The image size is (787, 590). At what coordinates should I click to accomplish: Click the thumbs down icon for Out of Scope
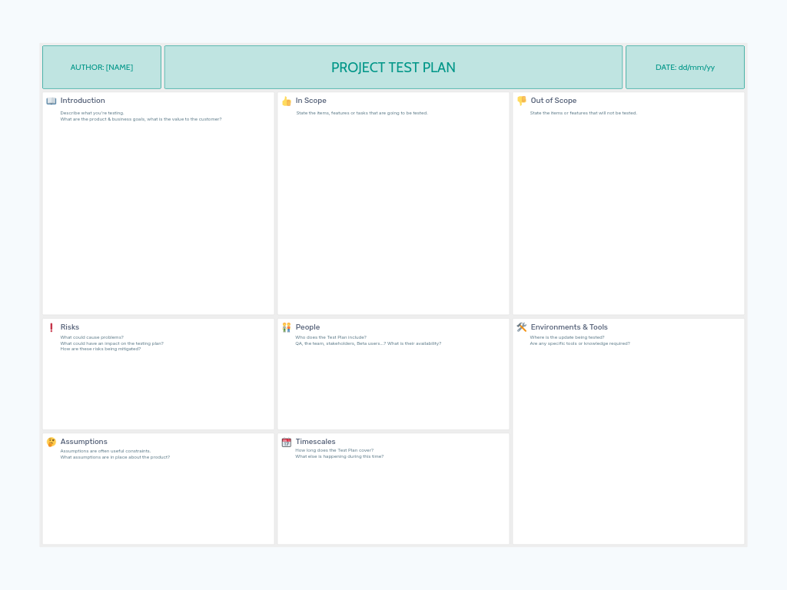coord(522,101)
